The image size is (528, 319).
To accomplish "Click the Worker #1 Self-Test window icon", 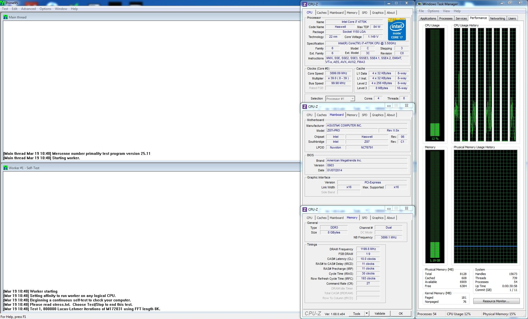I will [5, 168].
